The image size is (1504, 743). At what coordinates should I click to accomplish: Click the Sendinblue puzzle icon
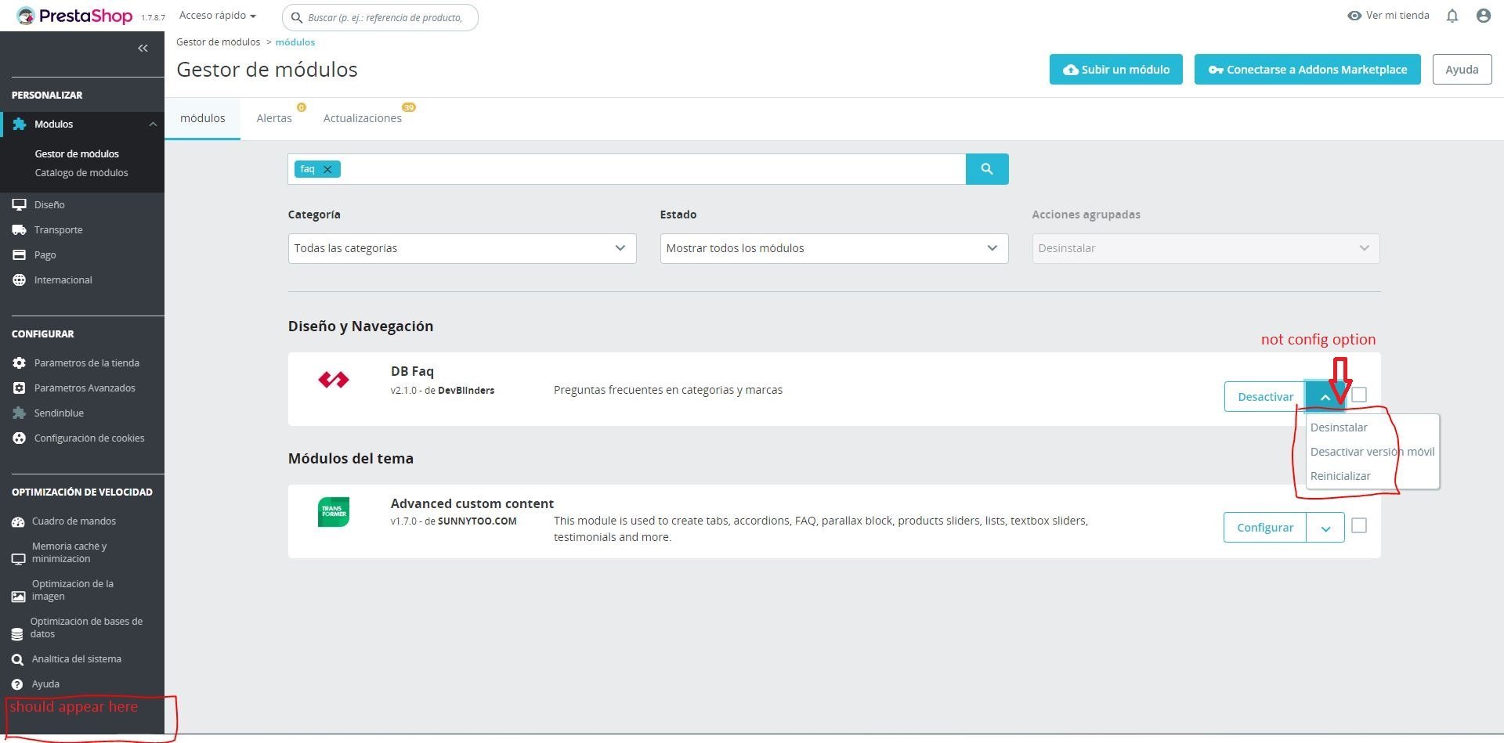pyautogui.click(x=20, y=413)
